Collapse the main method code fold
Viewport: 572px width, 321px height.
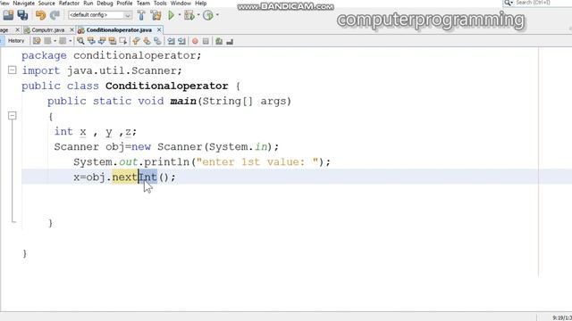12,116
